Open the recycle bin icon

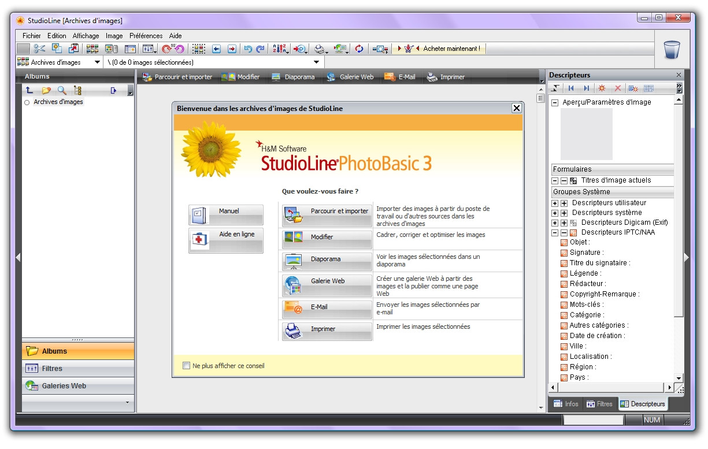pos(672,49)
